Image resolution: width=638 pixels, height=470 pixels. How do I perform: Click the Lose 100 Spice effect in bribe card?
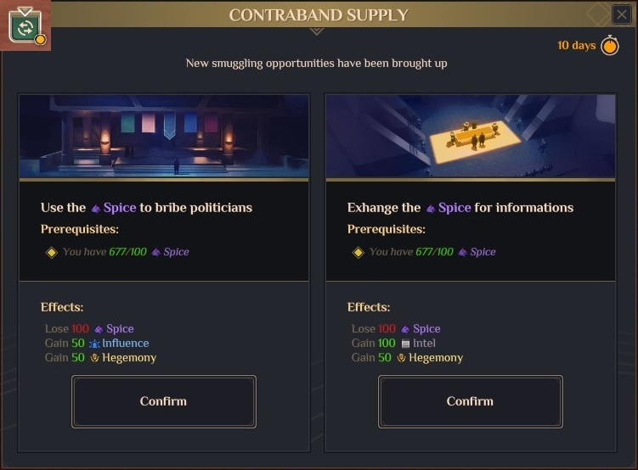pyautogui.click(x=89, y=329)
